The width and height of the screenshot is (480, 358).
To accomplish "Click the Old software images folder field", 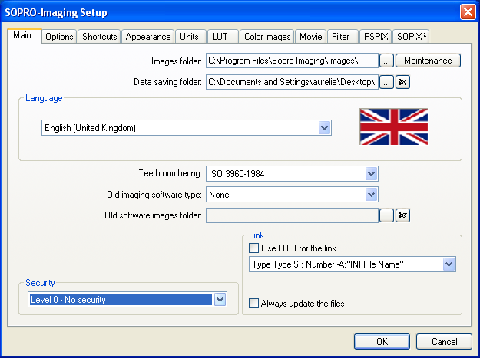I will point(292,215).
